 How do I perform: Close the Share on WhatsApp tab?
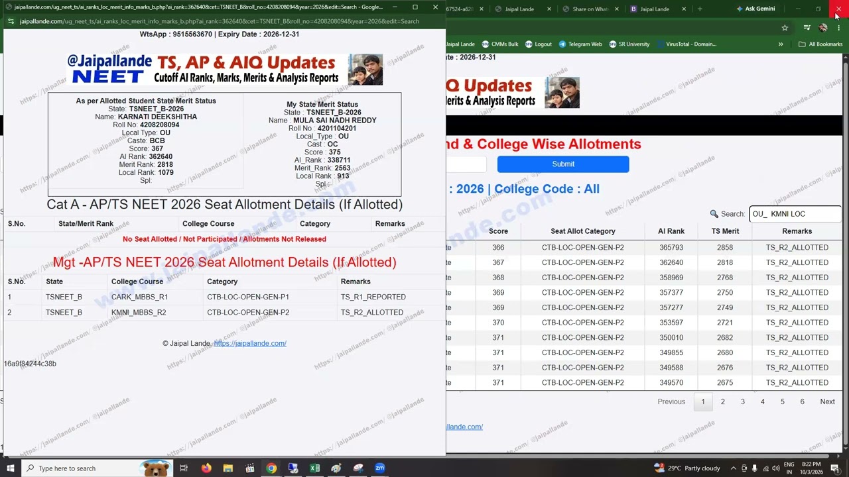pos(617,9)
